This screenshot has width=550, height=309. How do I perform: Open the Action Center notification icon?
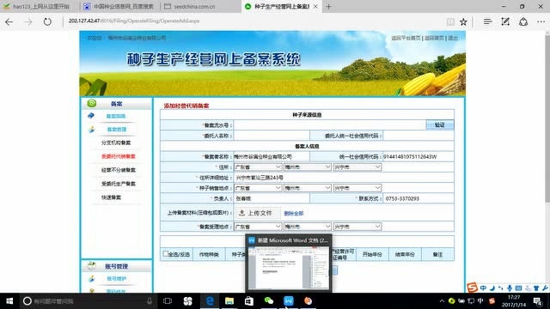(x=538, y=301)
